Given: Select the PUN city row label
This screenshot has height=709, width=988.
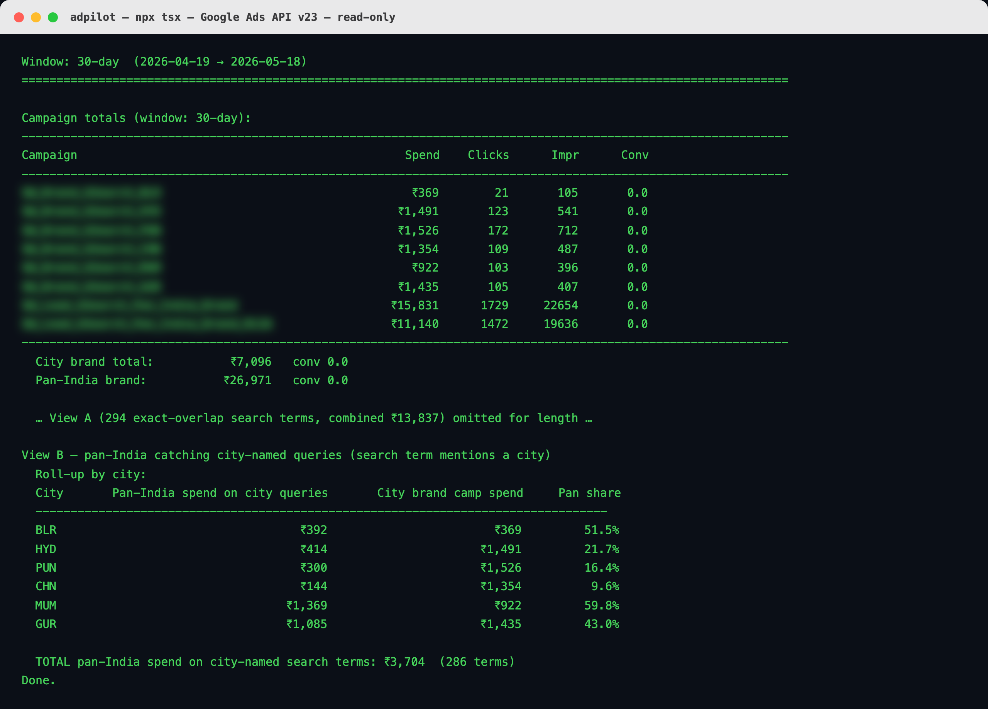Looking at the screenshot, I should point(46,568).
